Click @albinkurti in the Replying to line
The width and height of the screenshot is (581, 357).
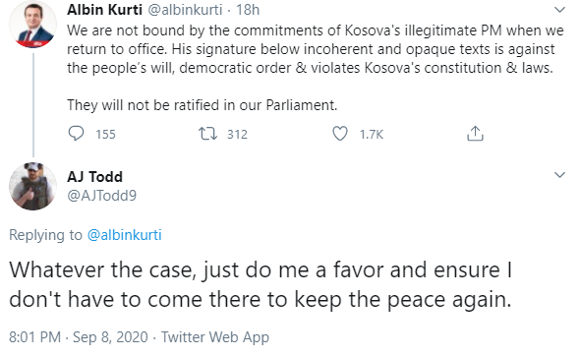tap(125, 235)
